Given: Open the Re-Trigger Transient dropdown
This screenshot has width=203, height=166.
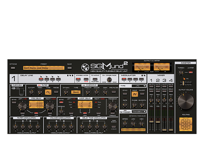Looking at the screenshot, I should point(139,111).
